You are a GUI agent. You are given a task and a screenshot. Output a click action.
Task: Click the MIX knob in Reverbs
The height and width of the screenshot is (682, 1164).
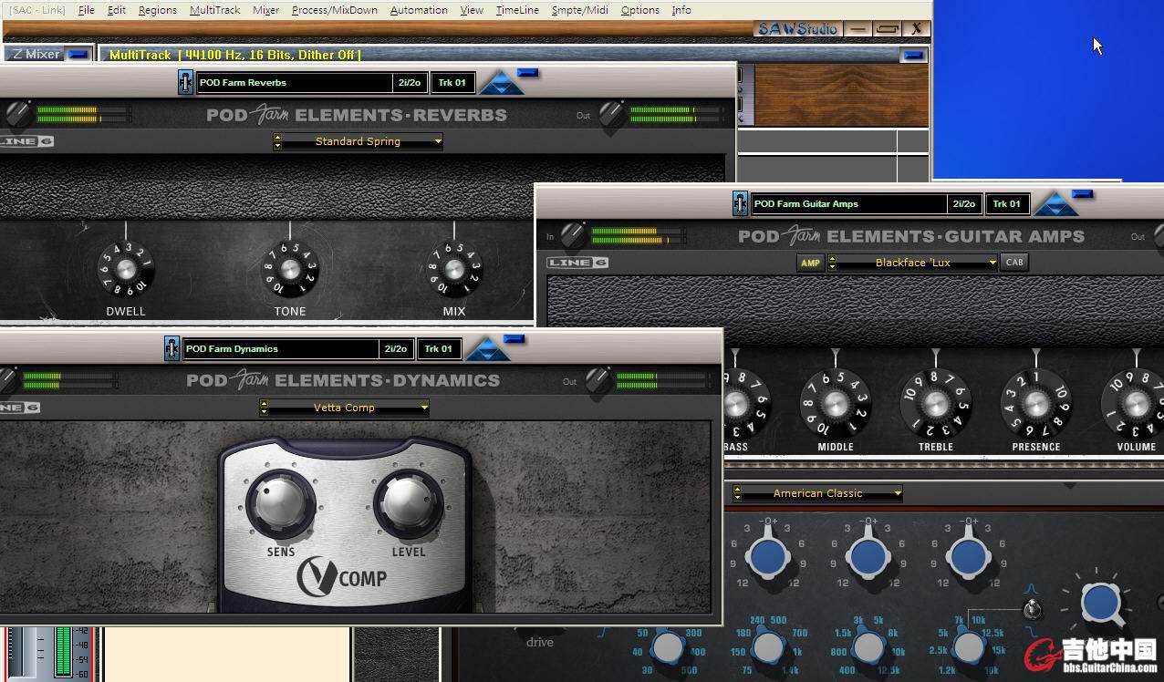point(453,269)
